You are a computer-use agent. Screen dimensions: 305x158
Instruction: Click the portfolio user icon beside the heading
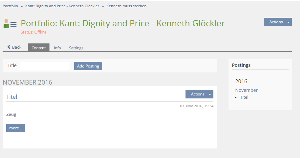point(10,24)
